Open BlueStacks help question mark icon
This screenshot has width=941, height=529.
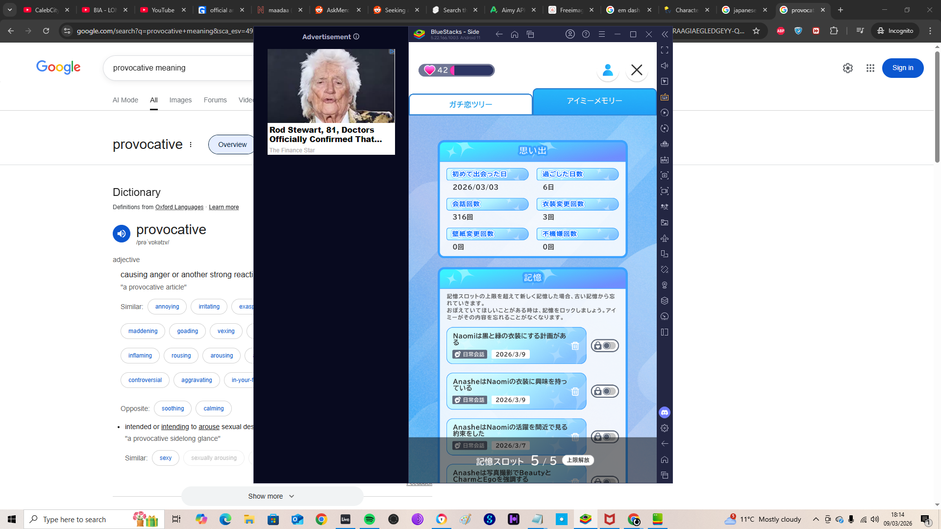click(x=586, y=34)
